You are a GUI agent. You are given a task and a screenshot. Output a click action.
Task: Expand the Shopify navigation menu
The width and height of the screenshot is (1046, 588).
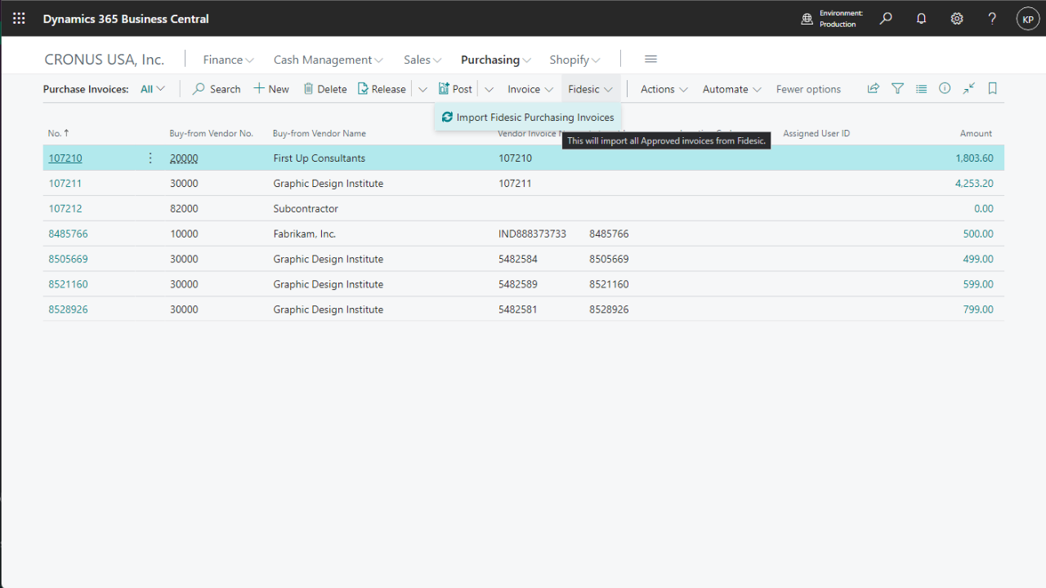pyautogui.click(x=574, y=60)
